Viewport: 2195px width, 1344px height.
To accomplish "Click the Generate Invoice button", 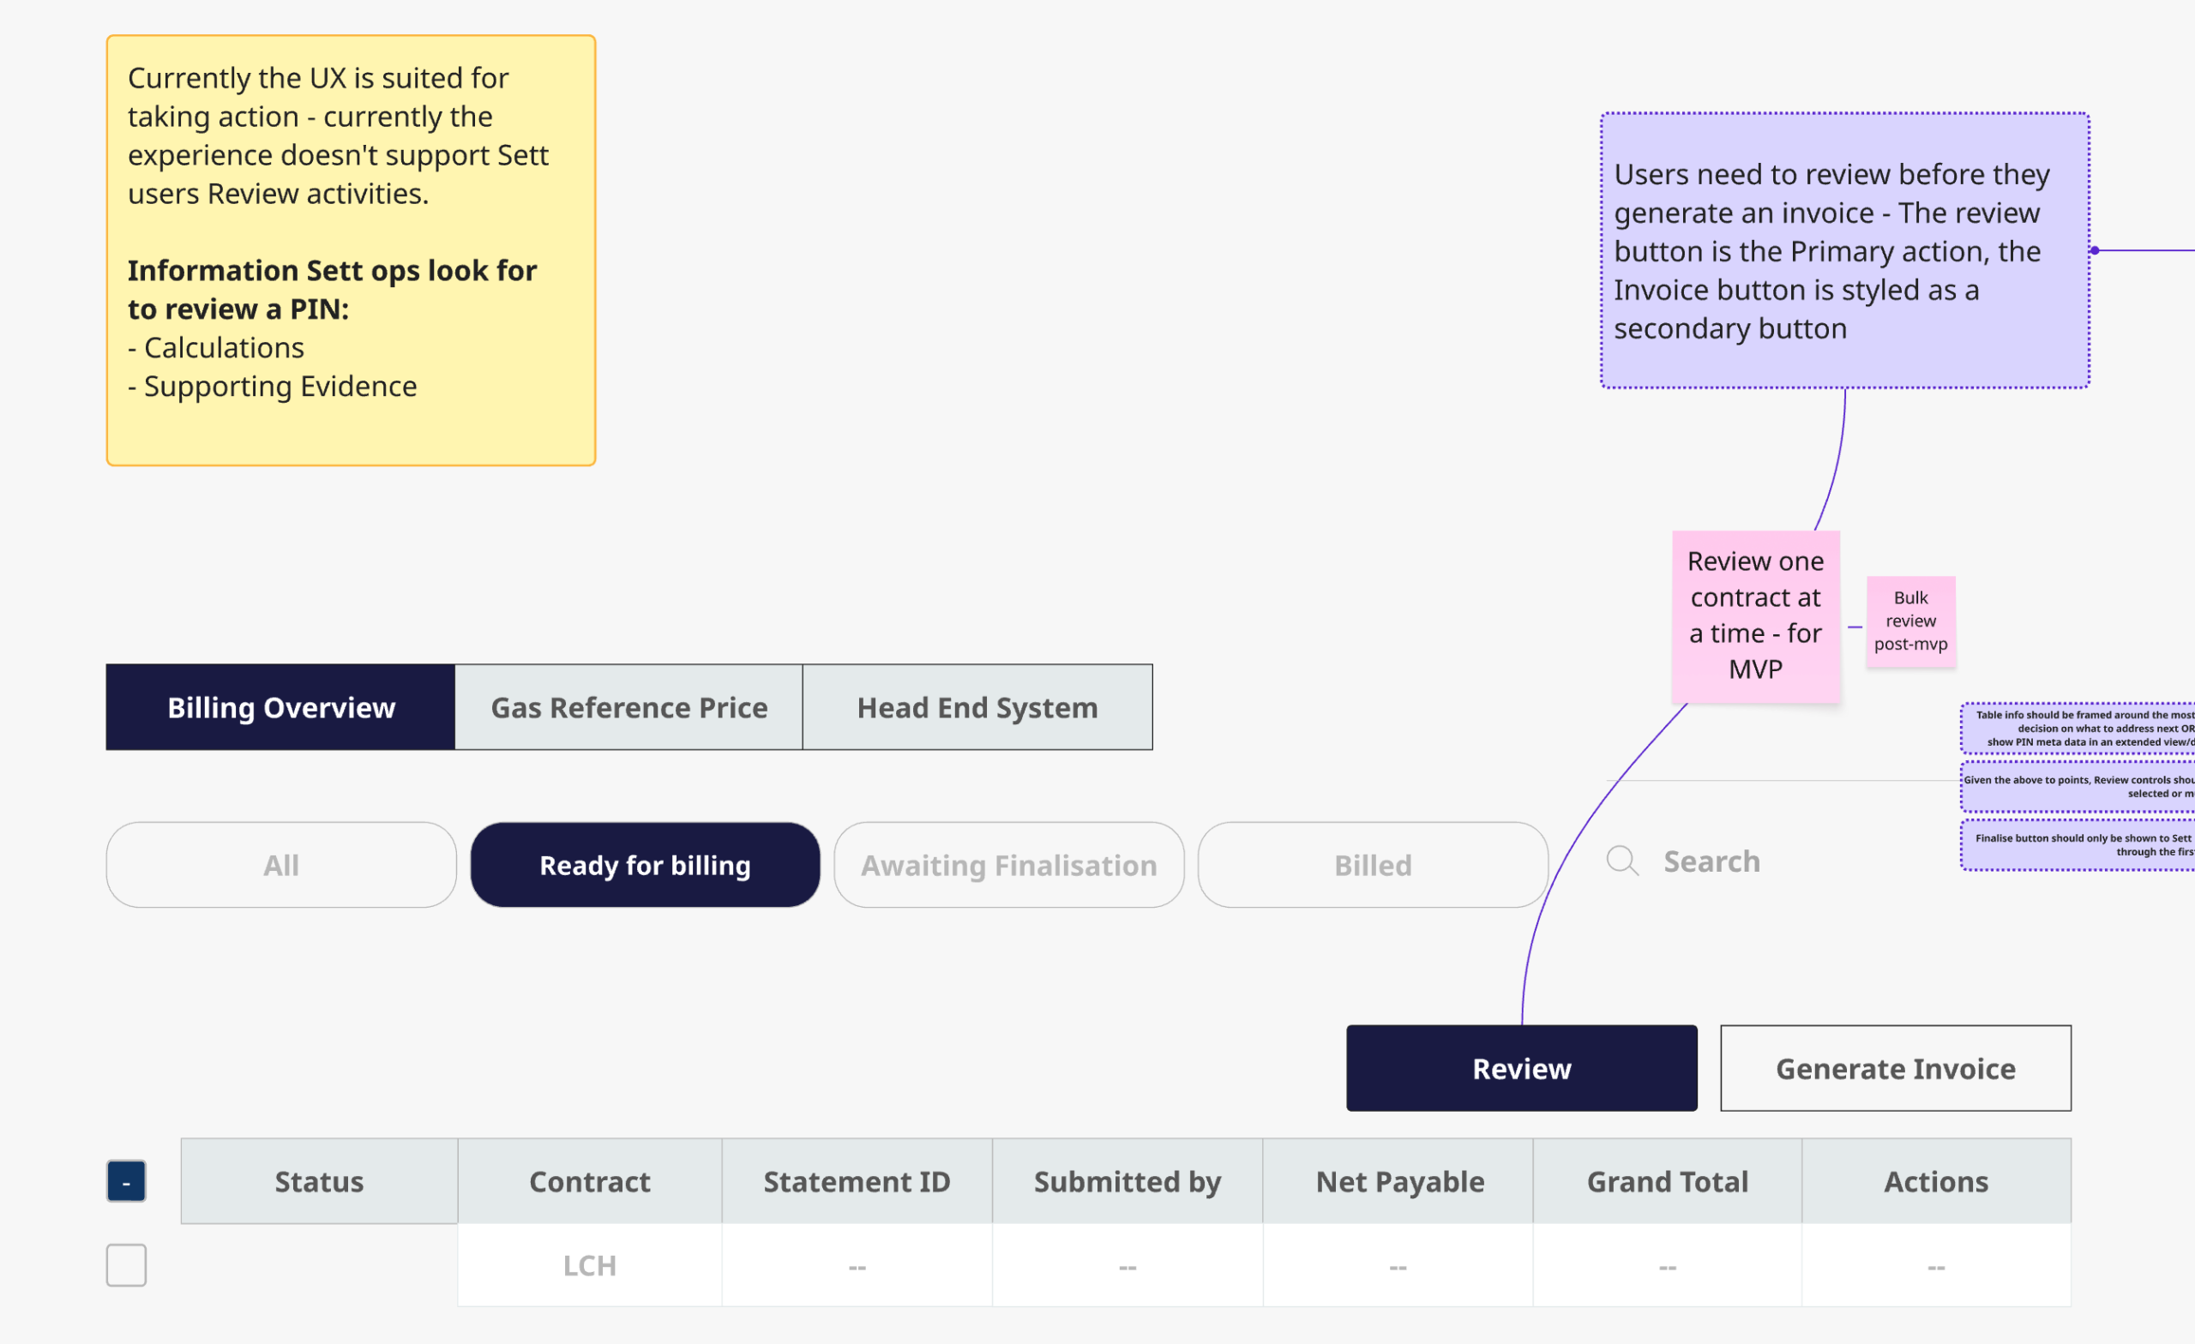I will pos(1896,1068).
